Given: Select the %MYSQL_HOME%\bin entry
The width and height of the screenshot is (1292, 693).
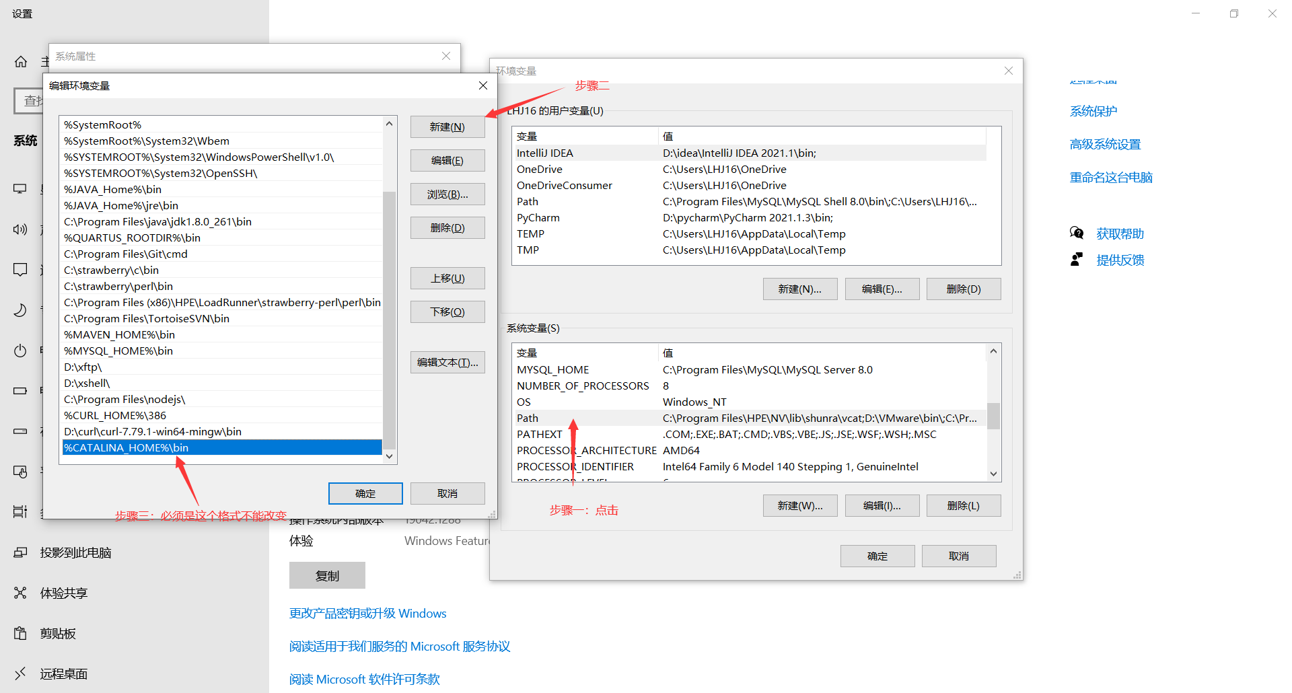Looking at the screenshot, I should coord(222,351).
